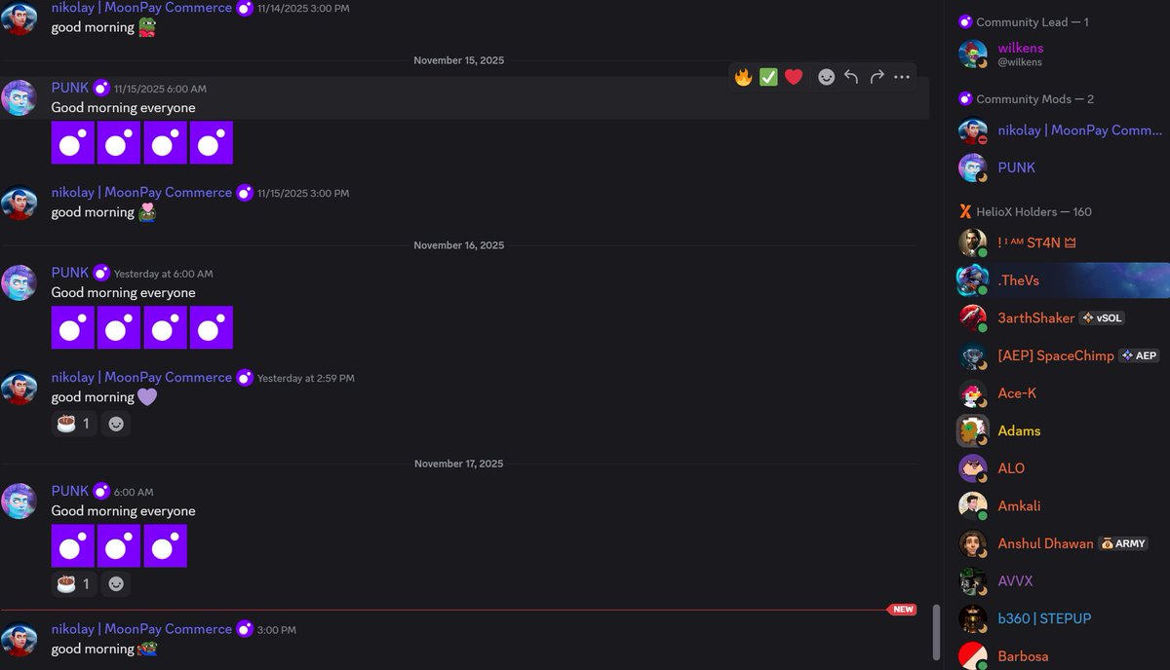React with the fire emoji quick reaction
The image size is (1170, 670).
(x=743, y=77)
